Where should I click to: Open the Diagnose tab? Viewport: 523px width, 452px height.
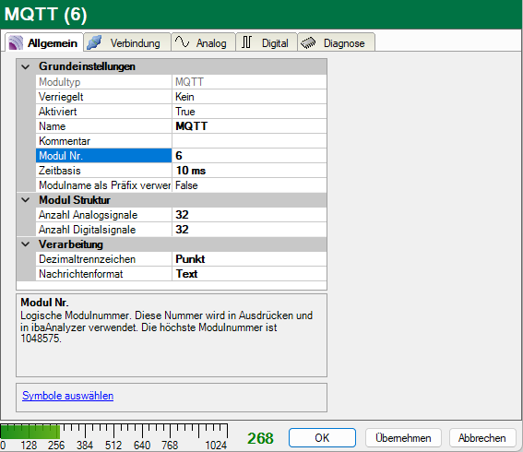point(336,42)
